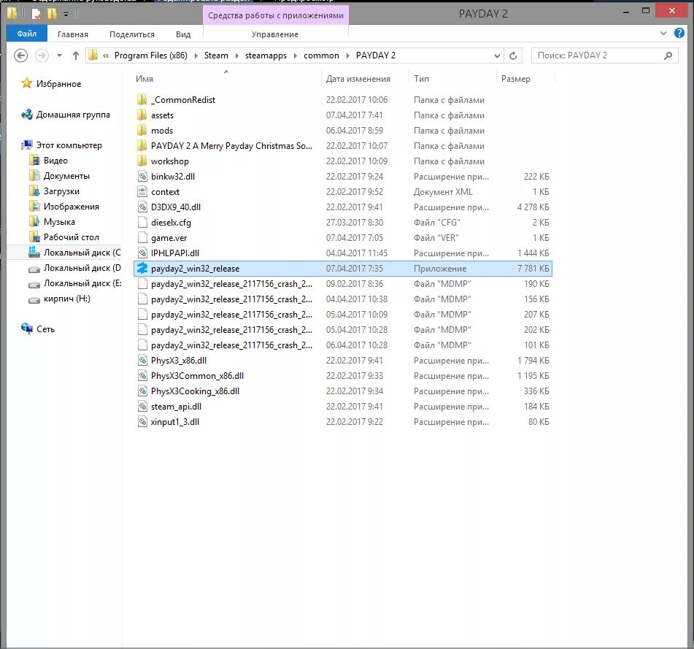
Task: Select PhysX3_x86.dll file icon
Action: click(x=142, y=361)
